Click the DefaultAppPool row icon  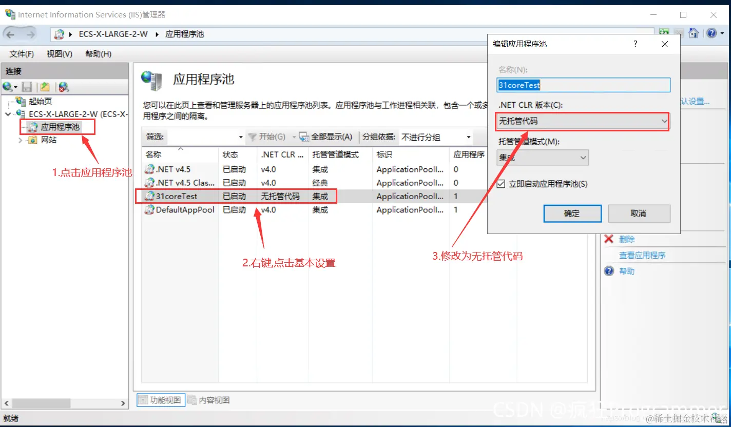point(149,209)
